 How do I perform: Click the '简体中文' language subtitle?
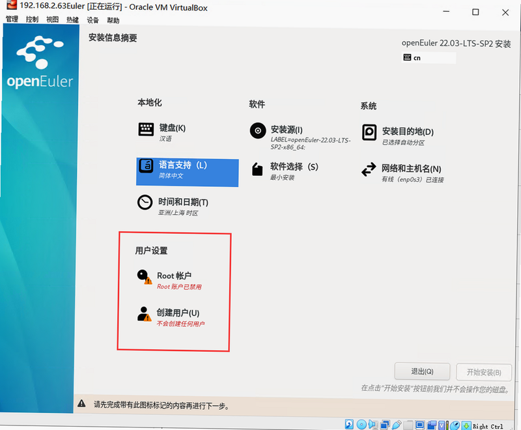coord(171,176)
